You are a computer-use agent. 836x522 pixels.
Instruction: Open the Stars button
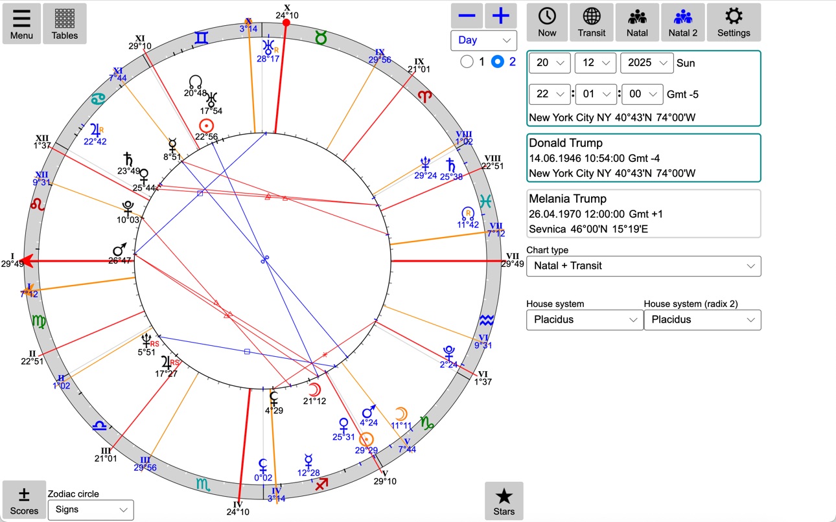pyautogui.click(x=504, y=501)
